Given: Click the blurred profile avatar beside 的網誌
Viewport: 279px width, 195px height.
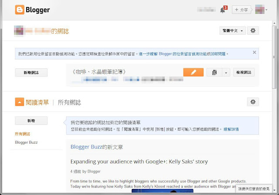Looking at the screenshot, I should click(x=18, y=30).
